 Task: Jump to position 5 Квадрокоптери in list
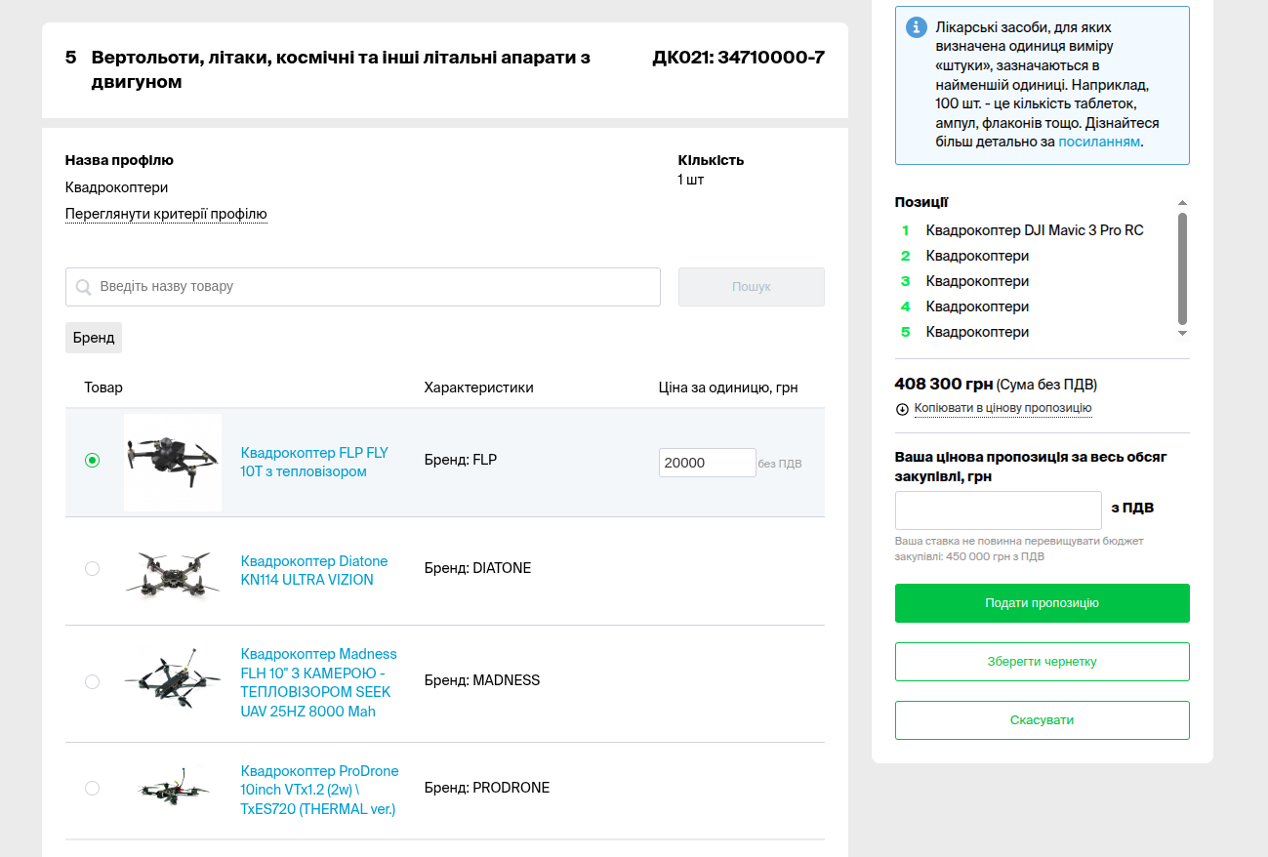pos(977,332)
